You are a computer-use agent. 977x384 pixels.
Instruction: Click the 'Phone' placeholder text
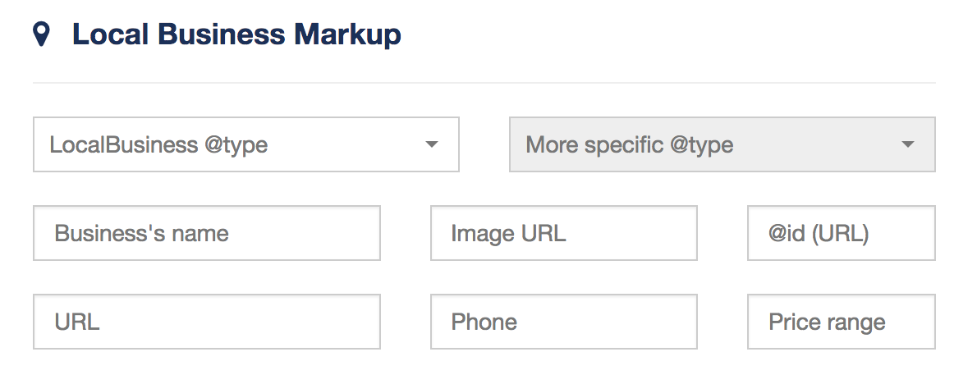(x=484, y=322)
